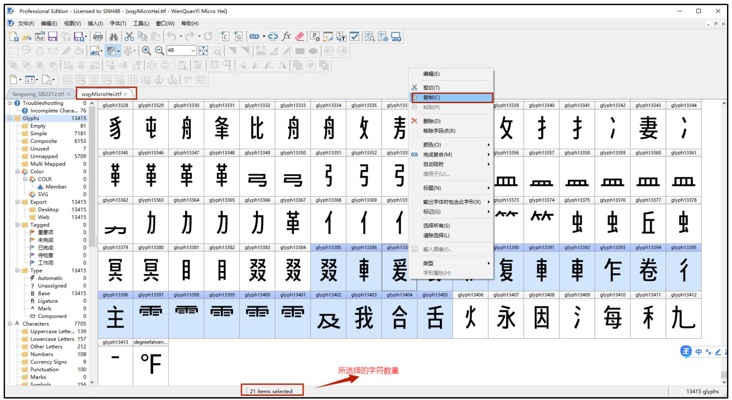Collapse the Tagged folder in sidebar
Screen dimensions: 732x400
(18, 225)
